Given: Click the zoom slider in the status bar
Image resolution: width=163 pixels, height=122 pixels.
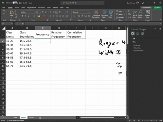Looking at the screenshot, I should point(151,121).
